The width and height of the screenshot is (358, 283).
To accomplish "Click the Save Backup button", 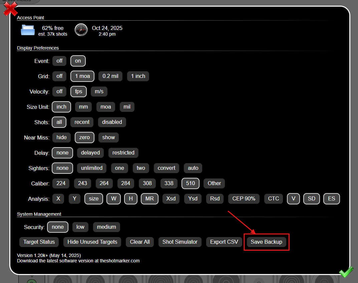I will [266, 242].
